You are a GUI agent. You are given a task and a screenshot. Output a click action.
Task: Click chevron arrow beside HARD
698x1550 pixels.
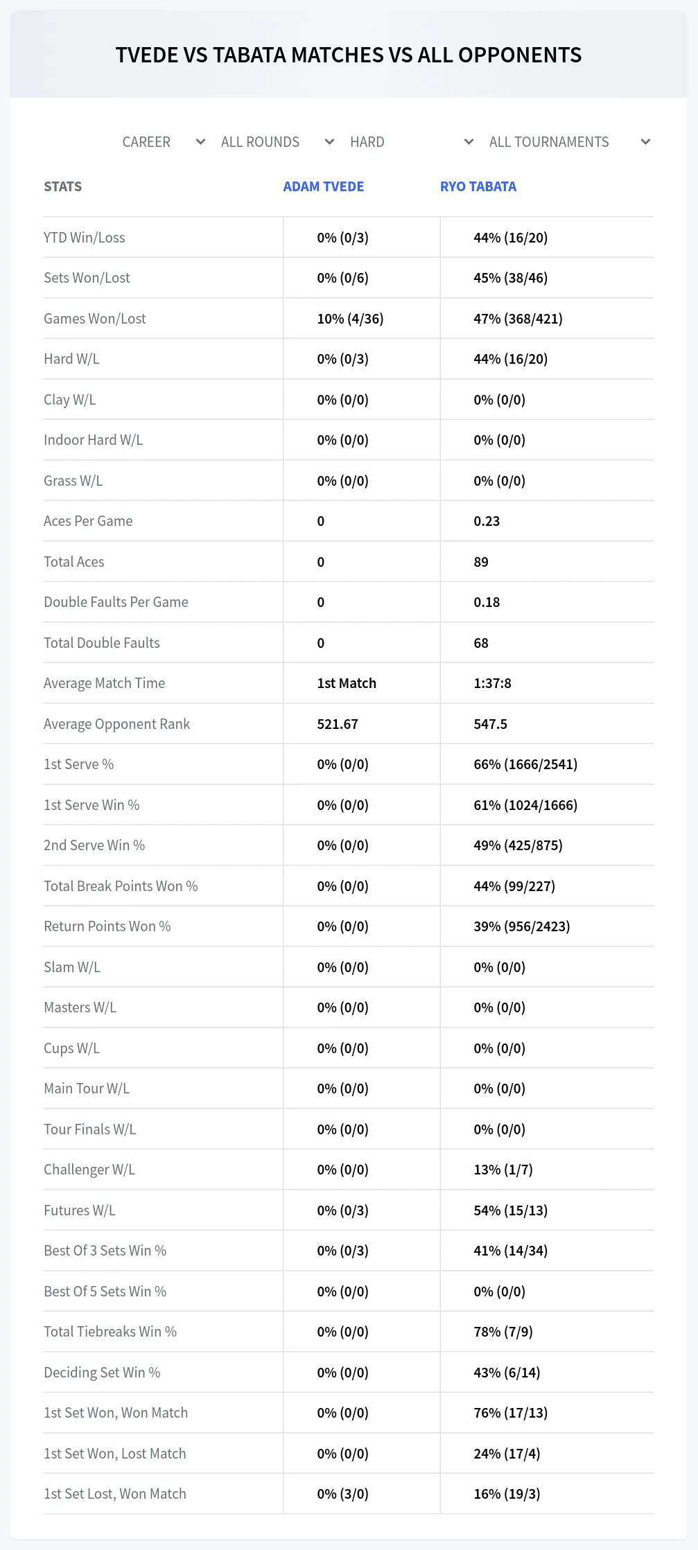(469, 142)
